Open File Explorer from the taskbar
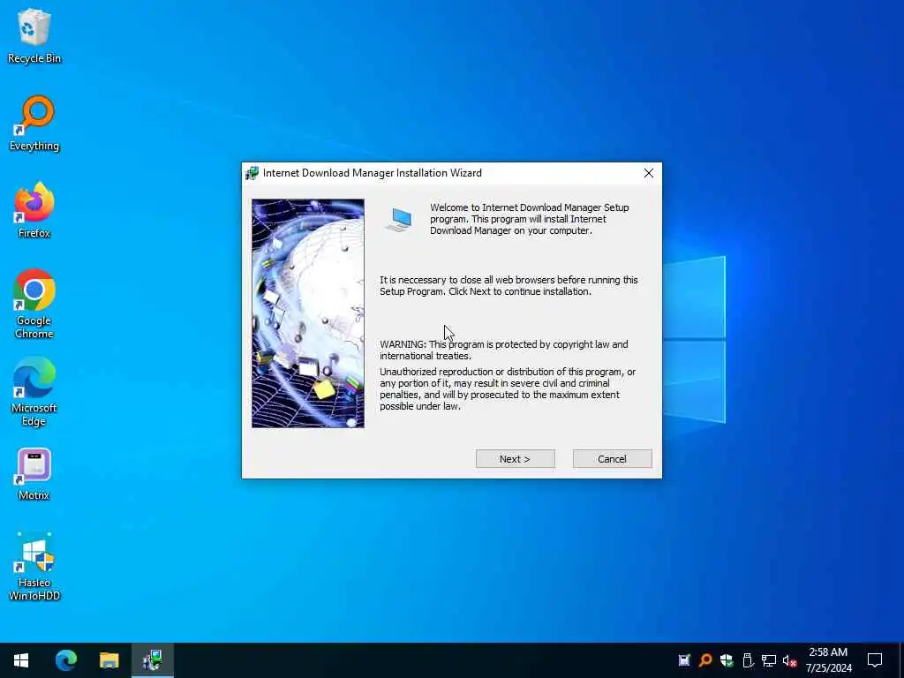Screen dimensions: 904x678 109,660
